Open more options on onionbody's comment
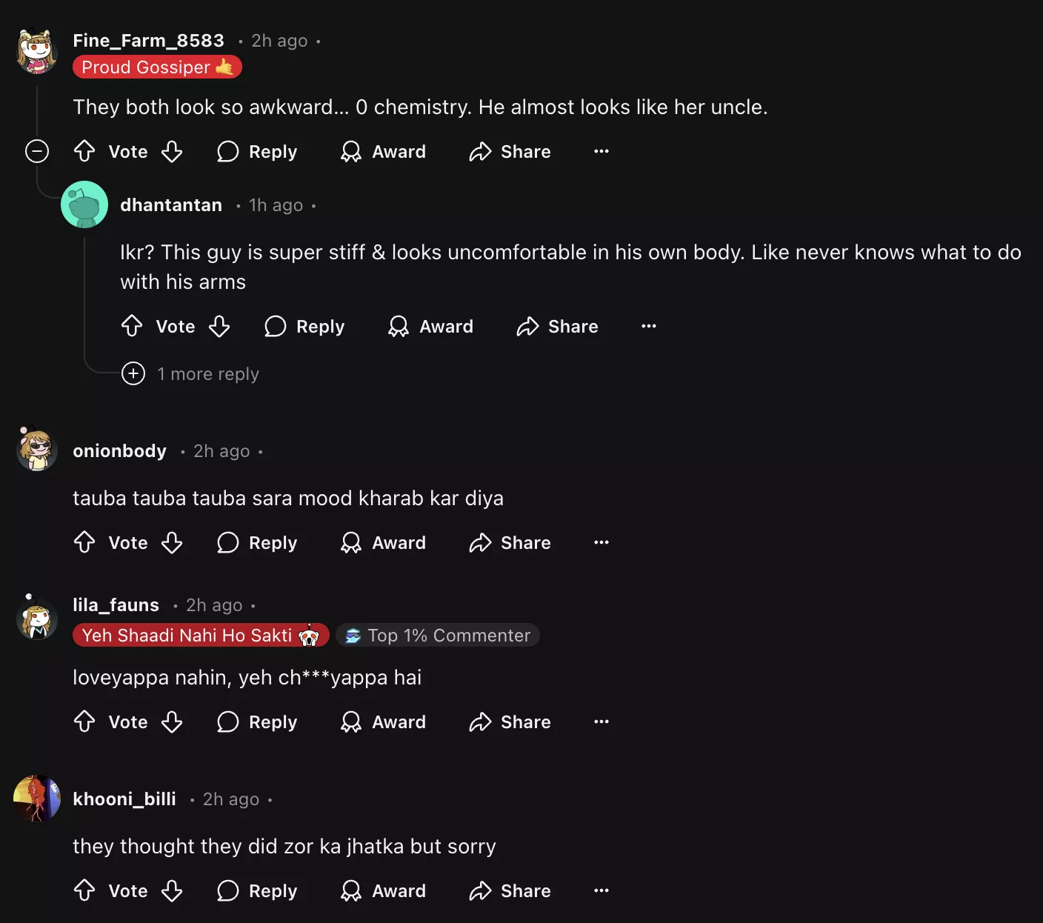Screen dimensions: 1043x923 click(x=602, y=543)
